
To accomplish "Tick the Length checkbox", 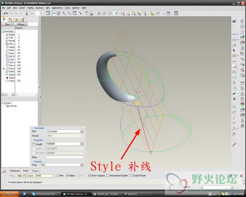I will click(34, 144).
